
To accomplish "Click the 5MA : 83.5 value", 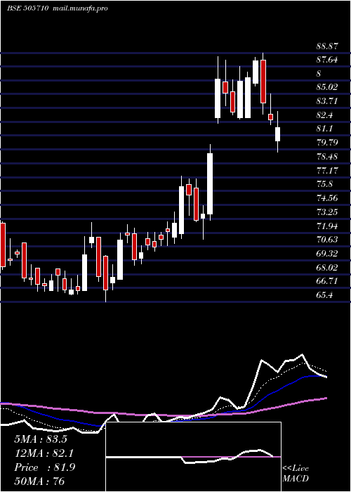I will [x=41, y=439].
